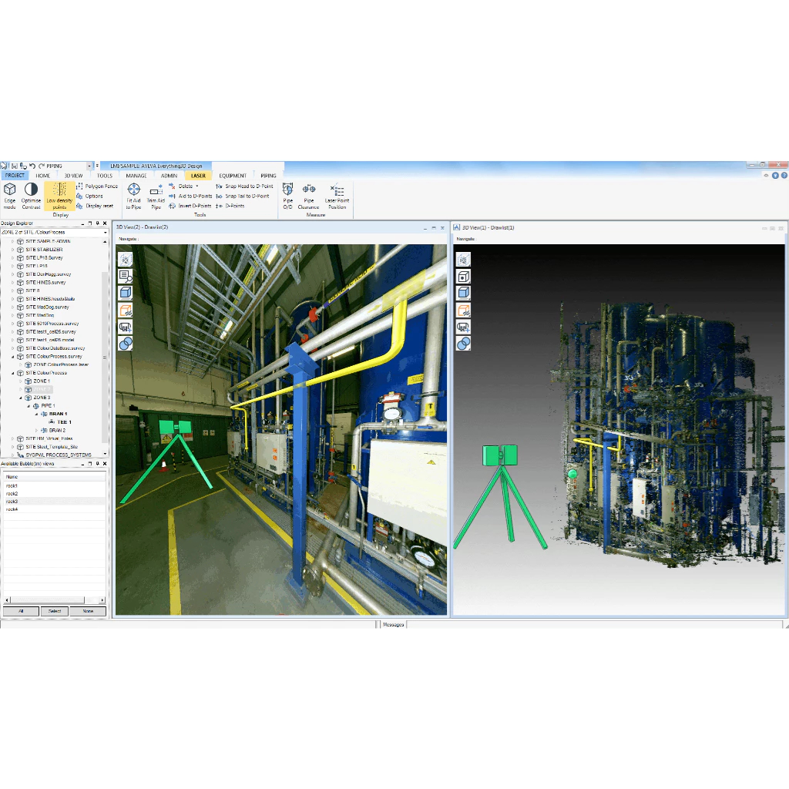Click the Edge mode display icon
Screen dimensions: 789x789
pyautogui.click(x=10, y=194)
